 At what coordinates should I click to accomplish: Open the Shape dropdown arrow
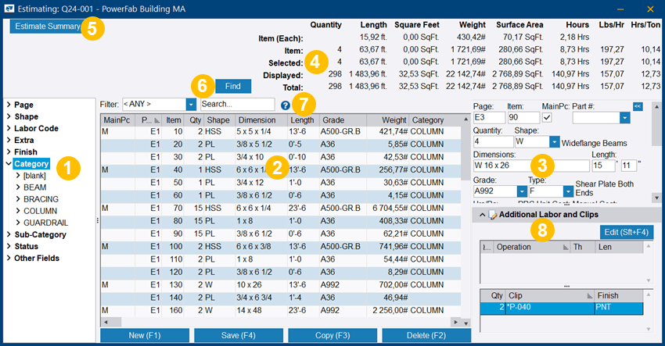pos(555,142)
